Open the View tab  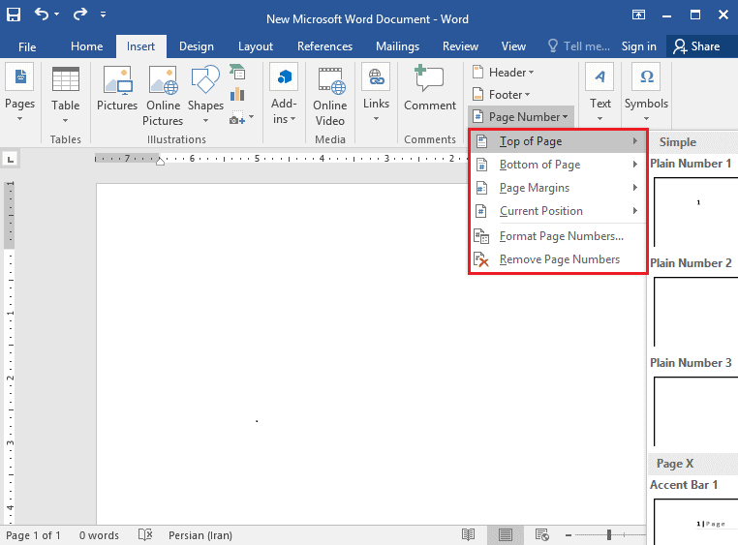pyautogui.click(x=513, y=46)
